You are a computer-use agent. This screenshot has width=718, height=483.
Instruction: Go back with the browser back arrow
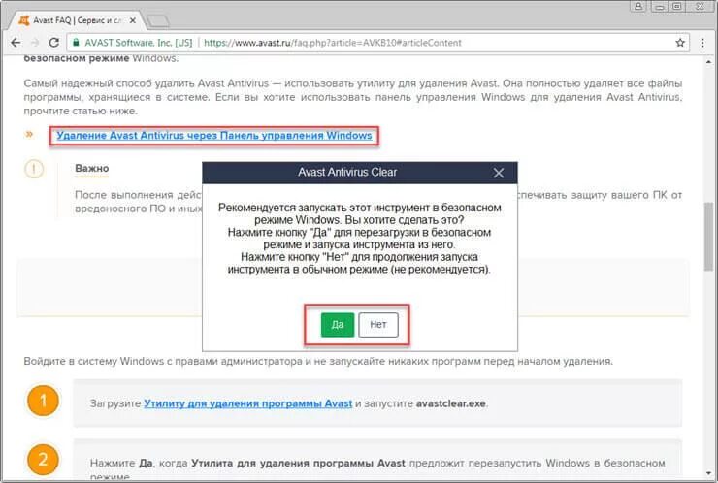(x=16, y=43)
